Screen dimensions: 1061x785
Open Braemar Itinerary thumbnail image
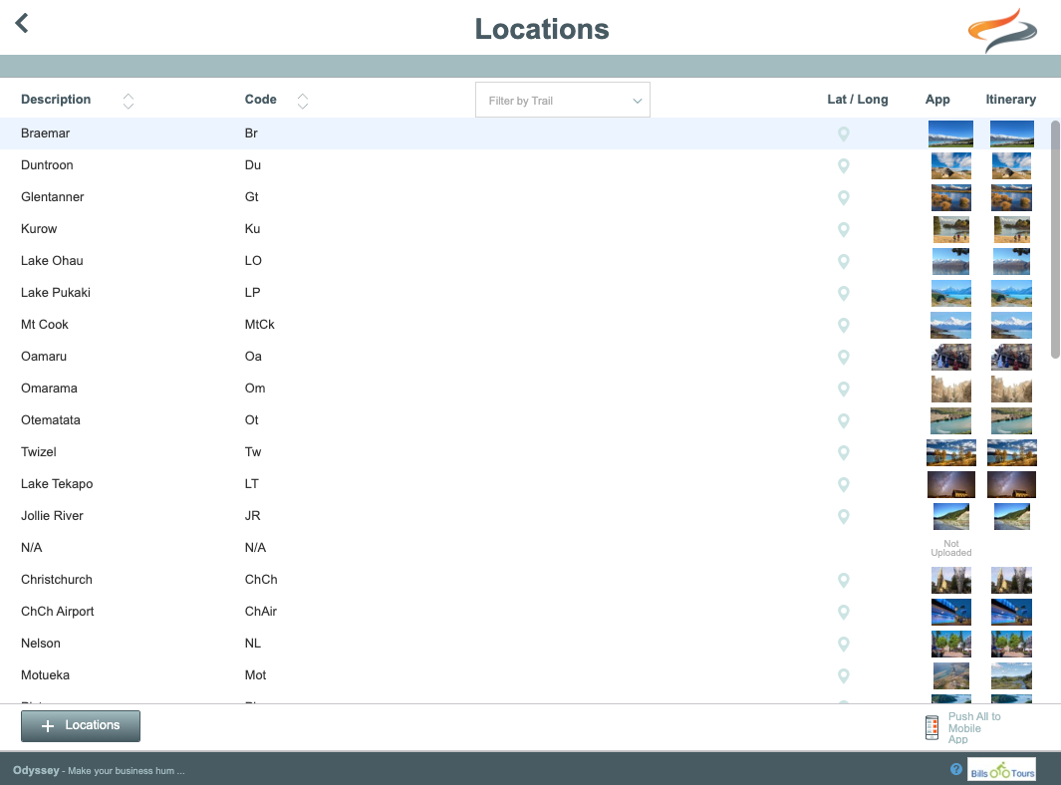1011,134
